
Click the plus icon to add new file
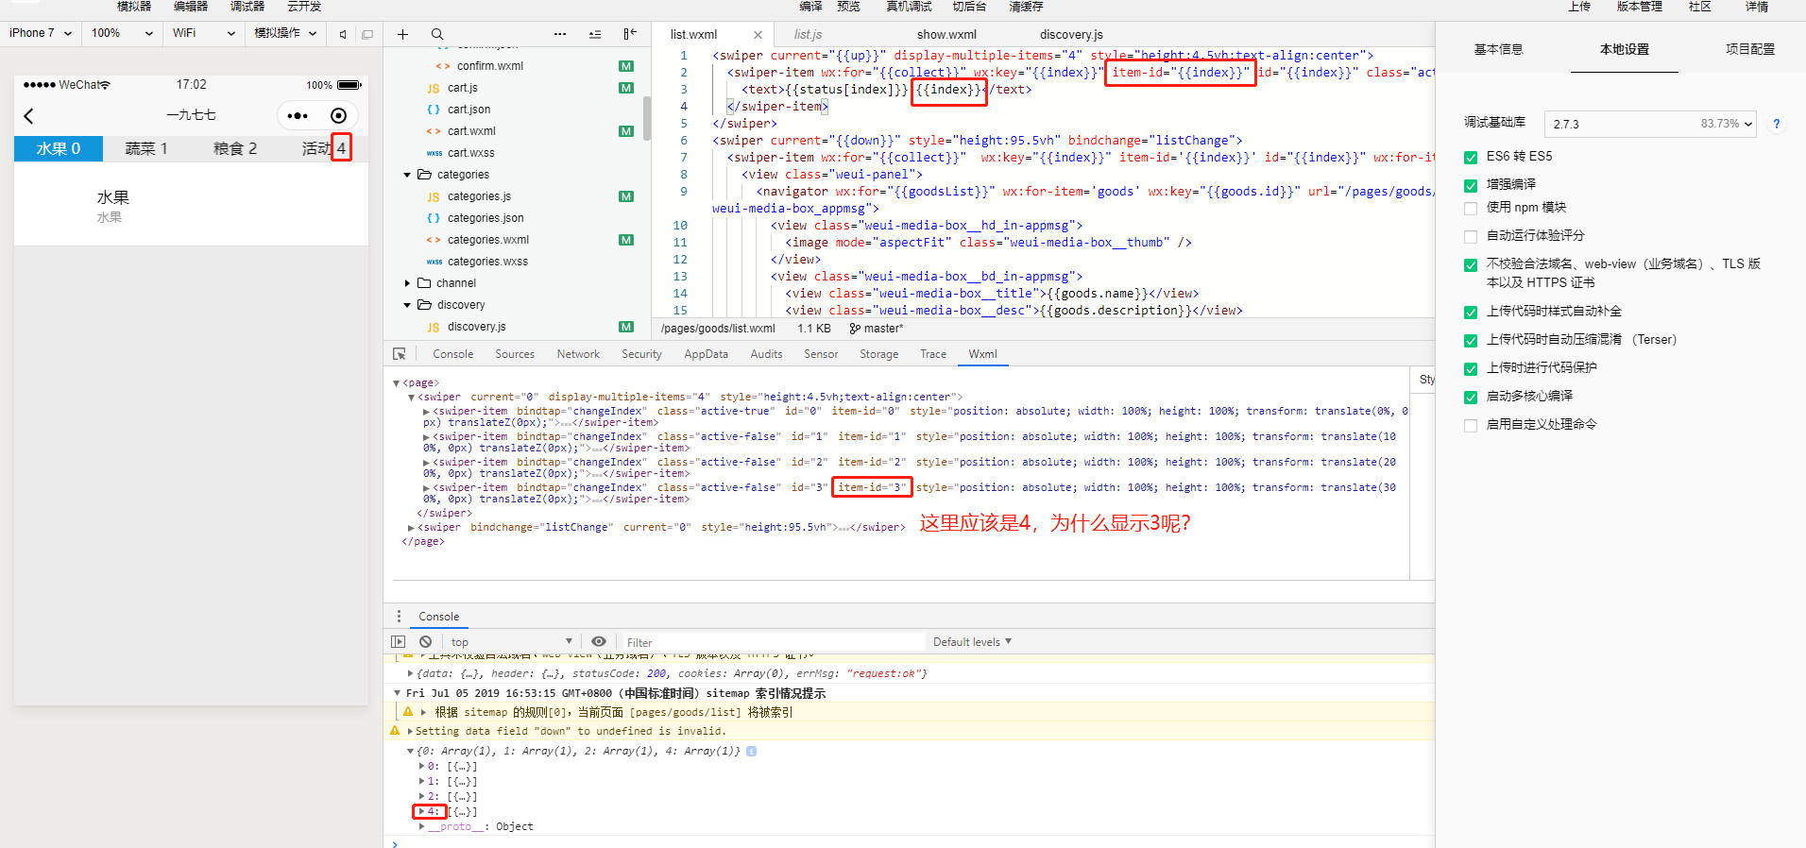coord(402,34)
